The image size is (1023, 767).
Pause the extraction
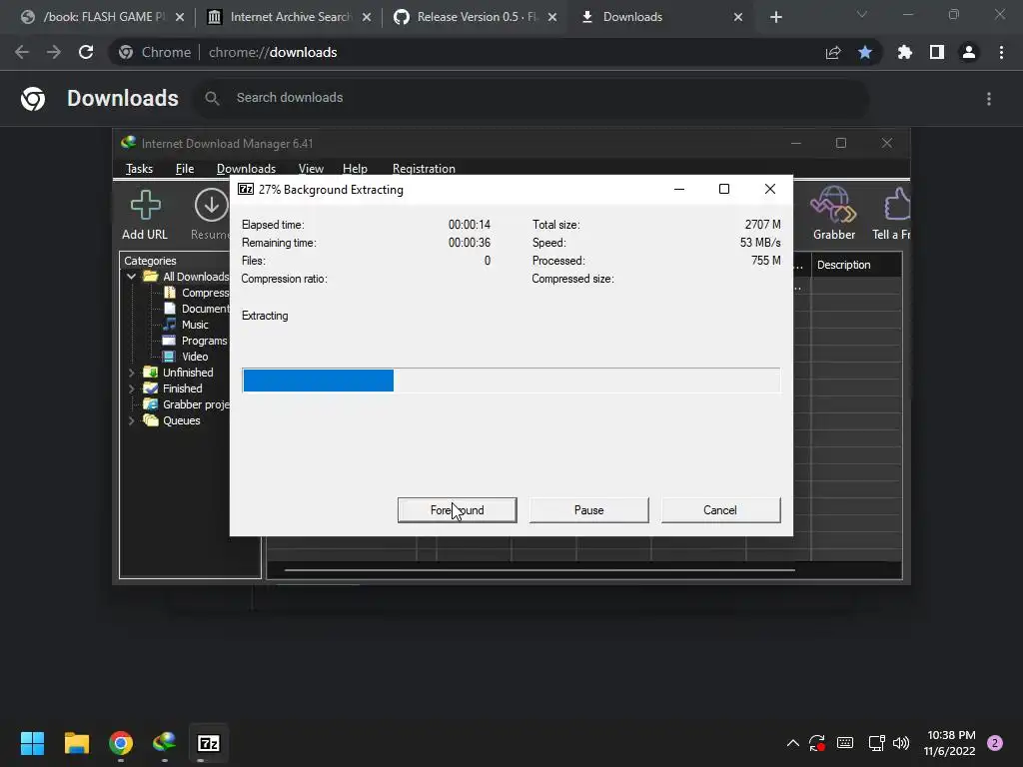coord(588,510)
